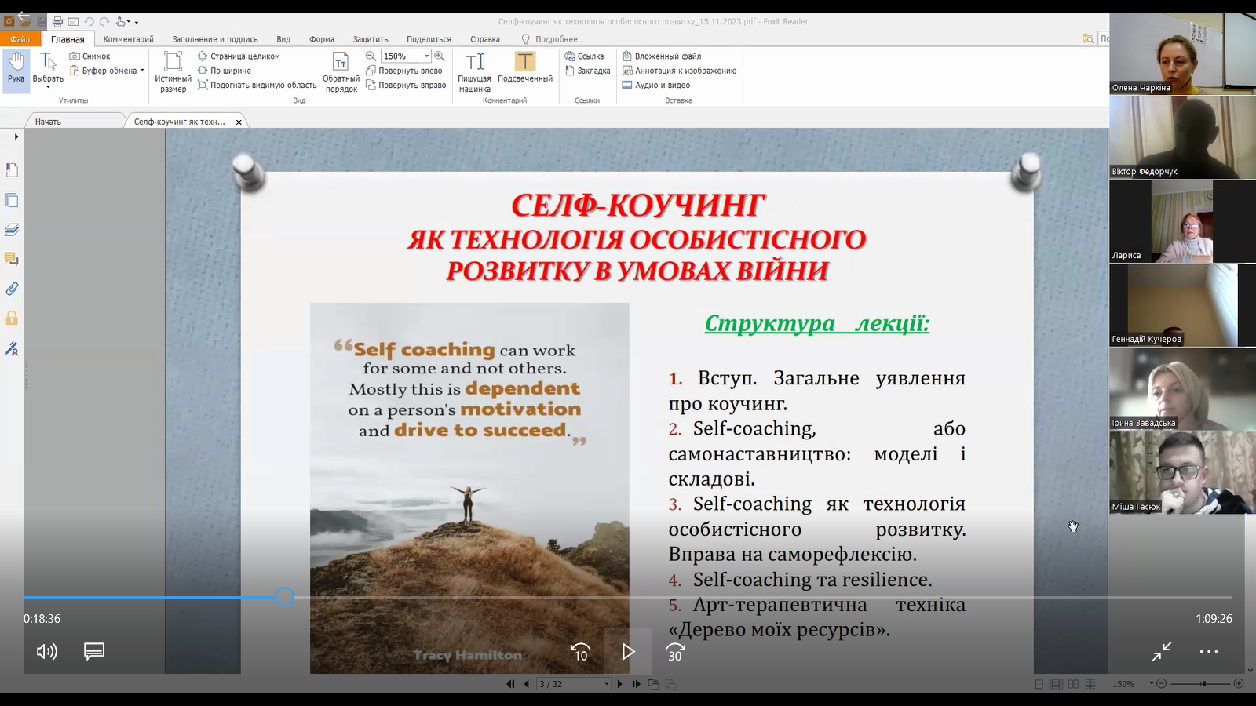Go to first page in Foxit
Viewport: 1256px width, 706px height.
510,684
